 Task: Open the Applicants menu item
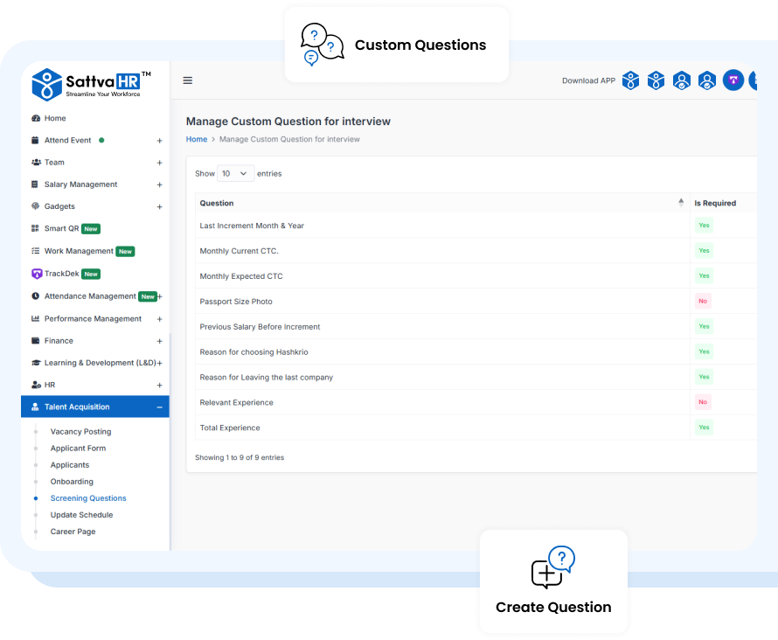70,464
